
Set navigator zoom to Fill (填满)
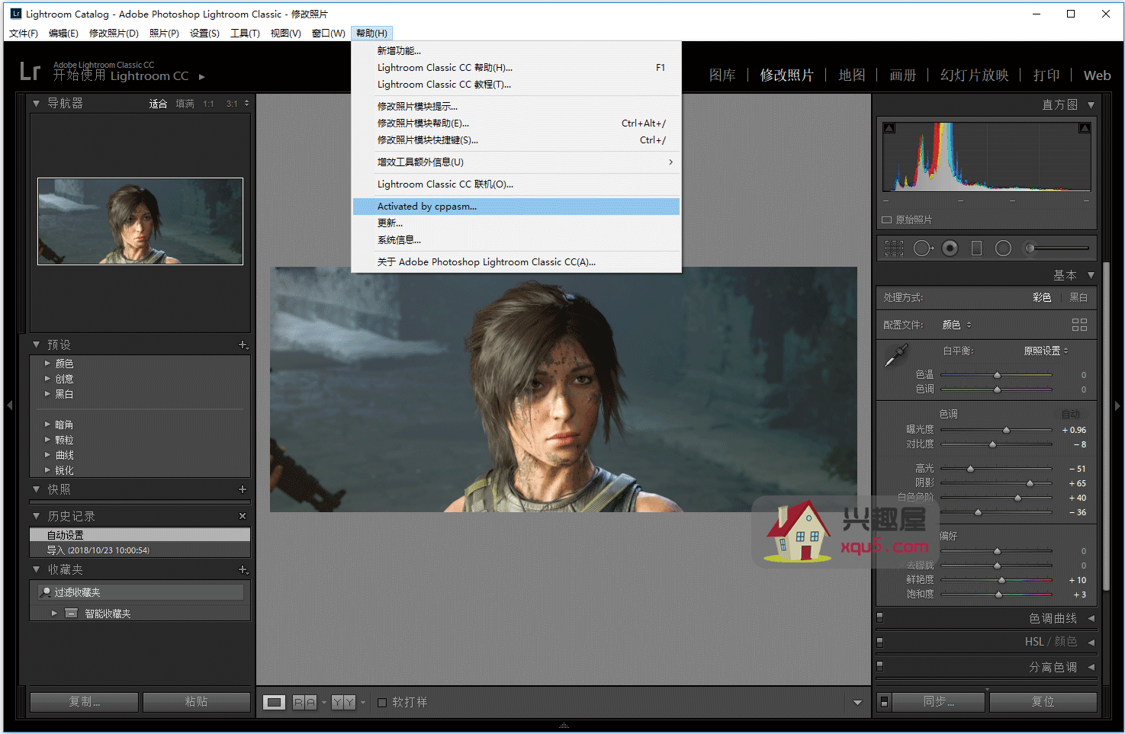point(185,104)
